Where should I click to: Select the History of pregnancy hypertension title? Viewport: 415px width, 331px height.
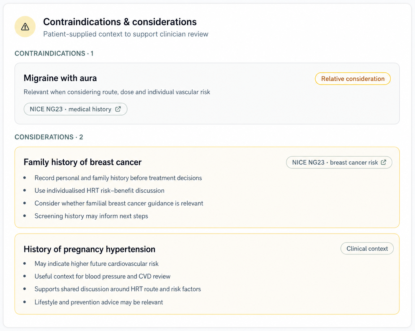click(89, 249)
